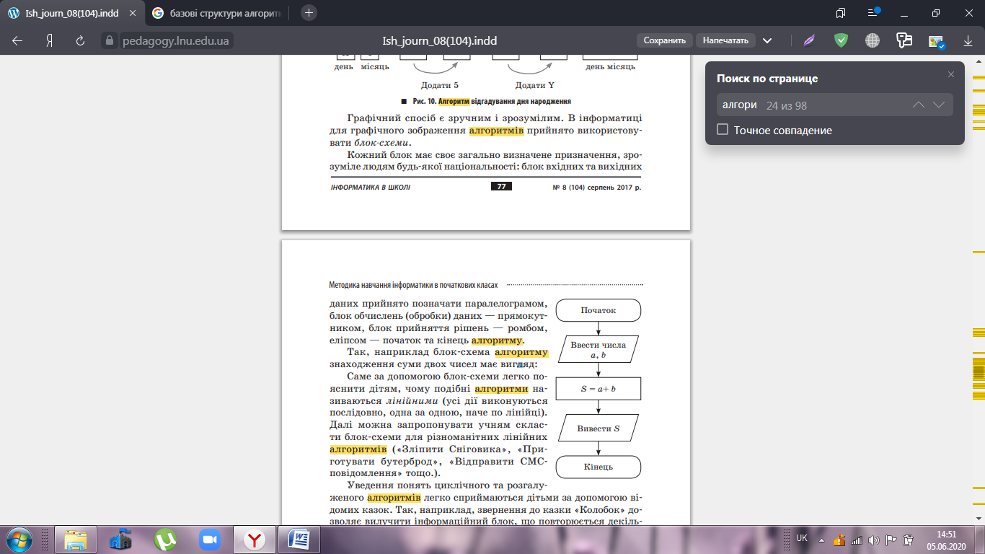Go back using the browser back arrow
Image resolution: width=985 pixels, height=554 pixels.
(x=17, y=41)
